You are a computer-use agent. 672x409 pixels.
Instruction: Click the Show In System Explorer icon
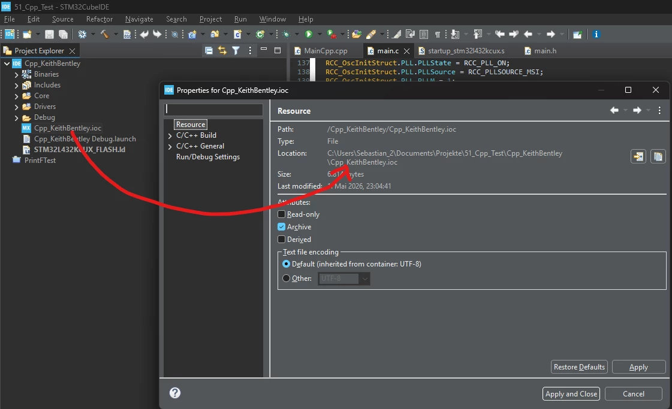tap(638, 156)
